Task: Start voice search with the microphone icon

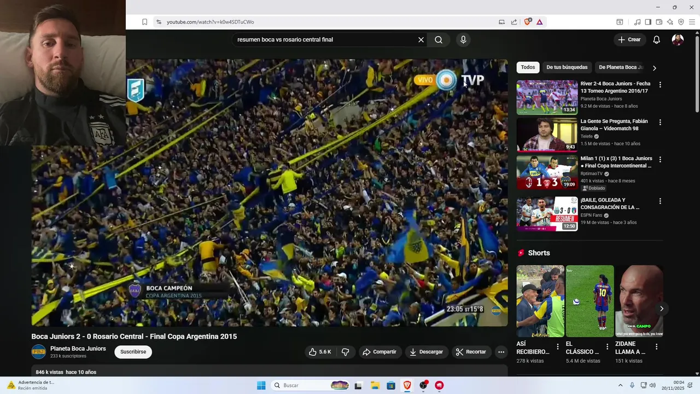Action: (463, 39)
